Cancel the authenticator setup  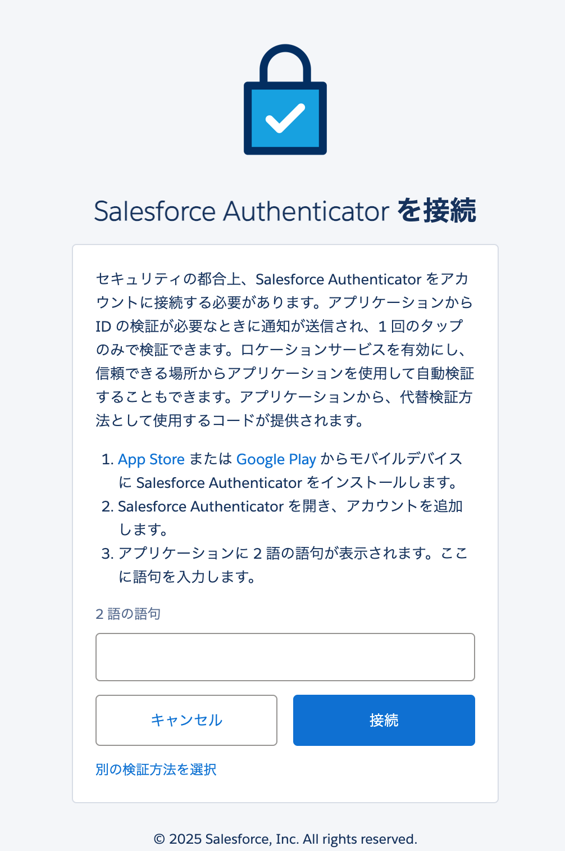point(186,720)
